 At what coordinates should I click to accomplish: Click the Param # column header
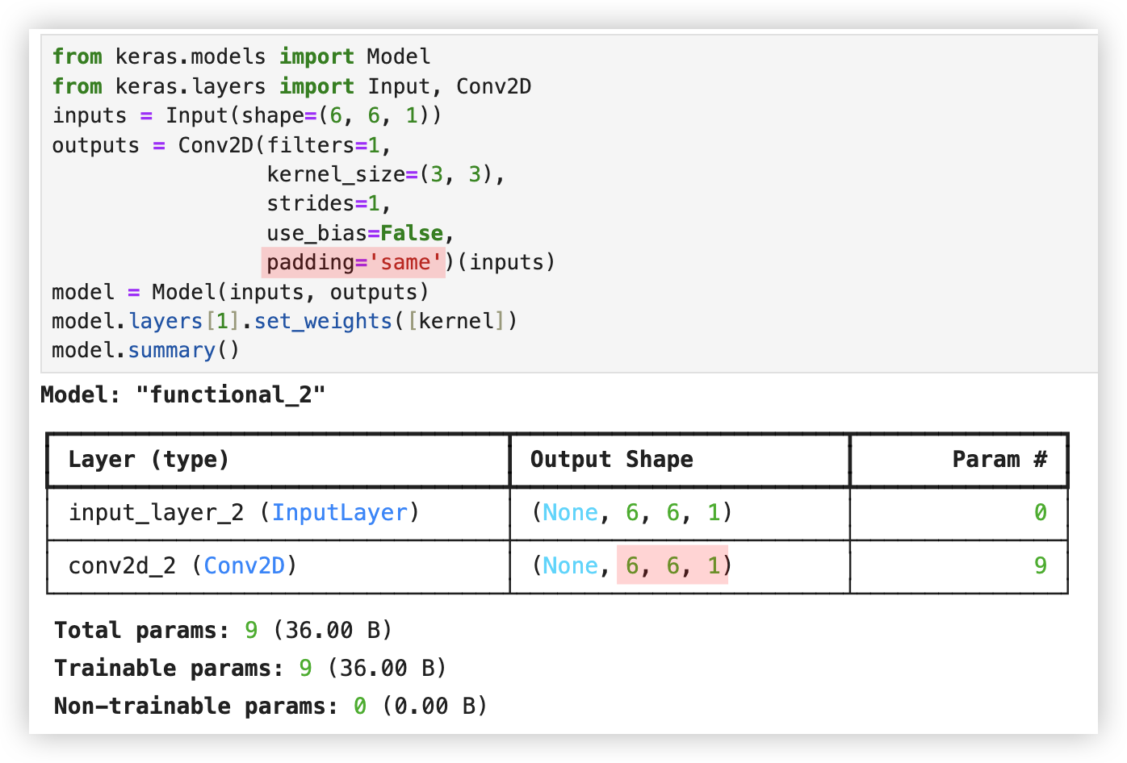point(999,460)
